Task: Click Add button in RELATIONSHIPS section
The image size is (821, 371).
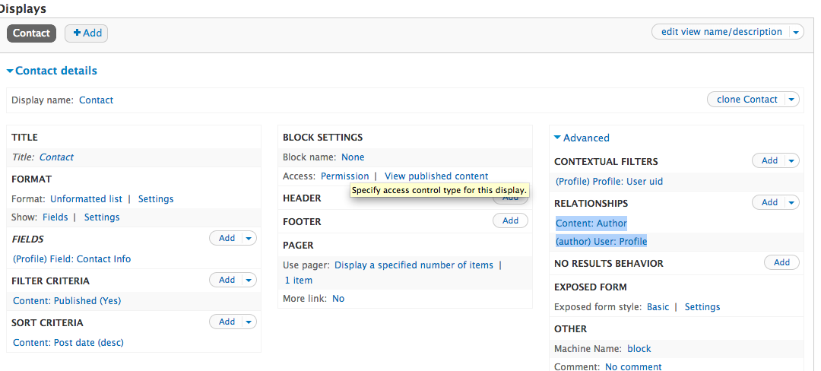Action: (x=769, y=202)
